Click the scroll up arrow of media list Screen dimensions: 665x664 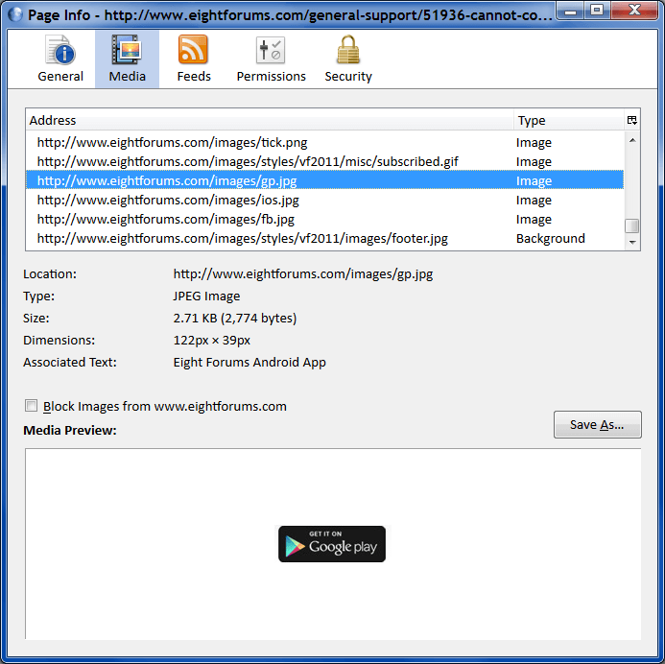632,140
